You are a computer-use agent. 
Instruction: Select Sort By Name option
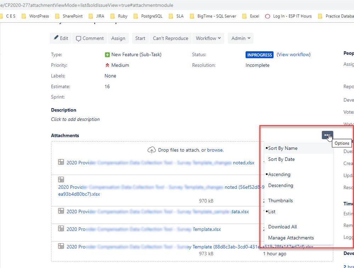pyautogui.click(x=298, y=148)
